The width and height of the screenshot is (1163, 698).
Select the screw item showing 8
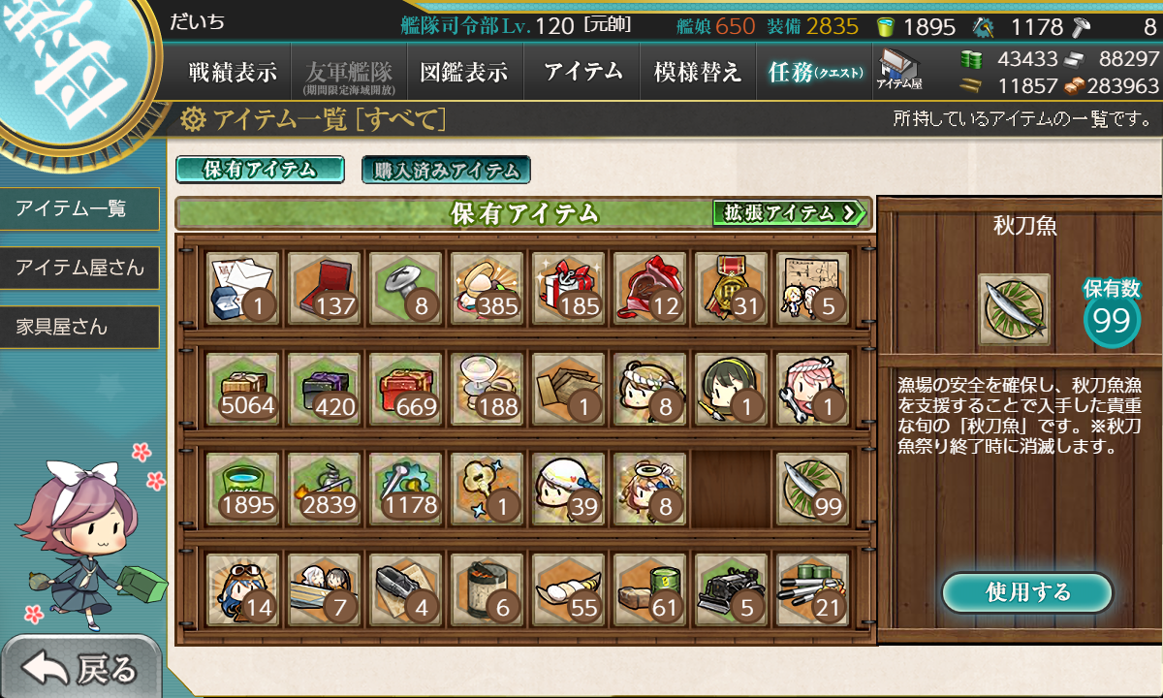coord(407,287)
